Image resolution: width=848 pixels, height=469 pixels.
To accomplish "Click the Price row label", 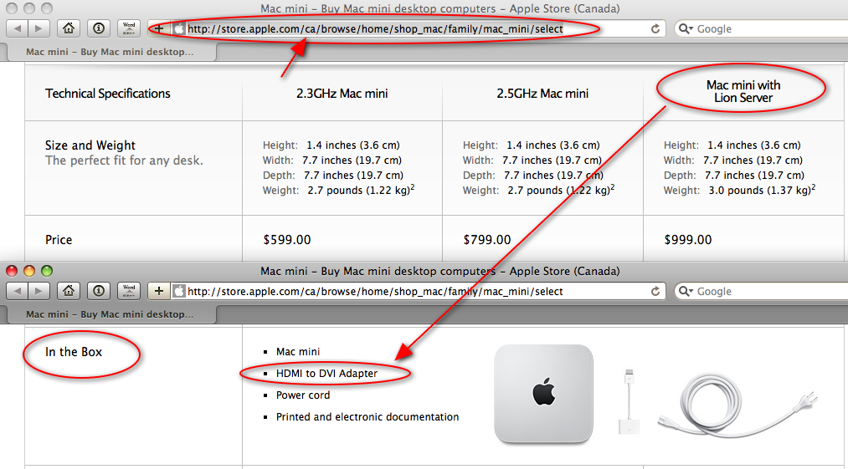I will [59, 240].
